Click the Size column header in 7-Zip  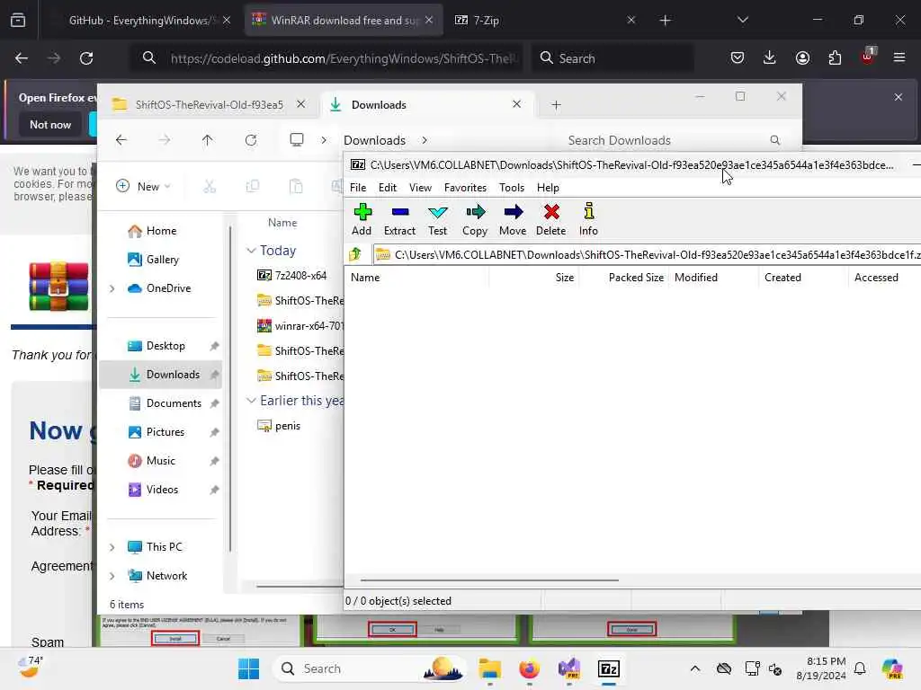[534, 278]
